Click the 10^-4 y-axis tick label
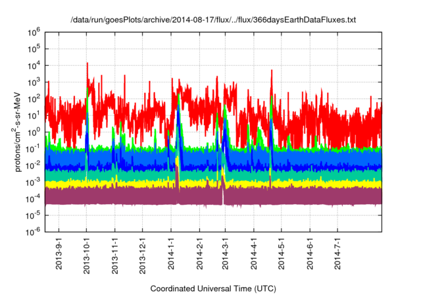Screen dimensions: 421x295 [x=33, y=199]
